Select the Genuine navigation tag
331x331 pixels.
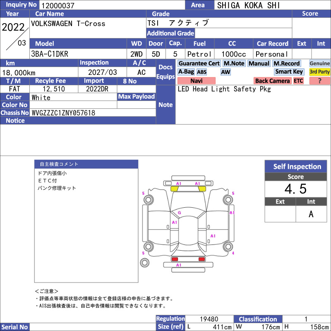click(319, 63)
